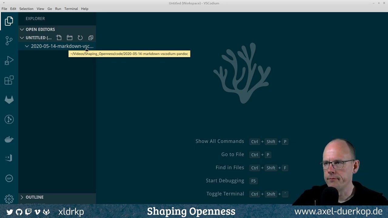The image size is (388, 218).
Task: Open the Explorer view in activity bar
Action: tap(9, 21)
